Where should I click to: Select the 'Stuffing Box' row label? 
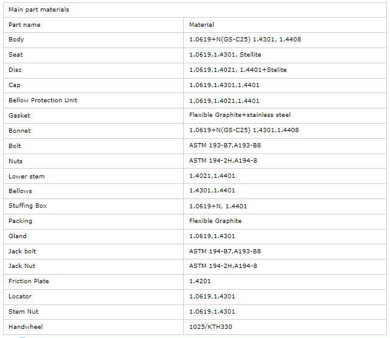(x=27, y=206)
